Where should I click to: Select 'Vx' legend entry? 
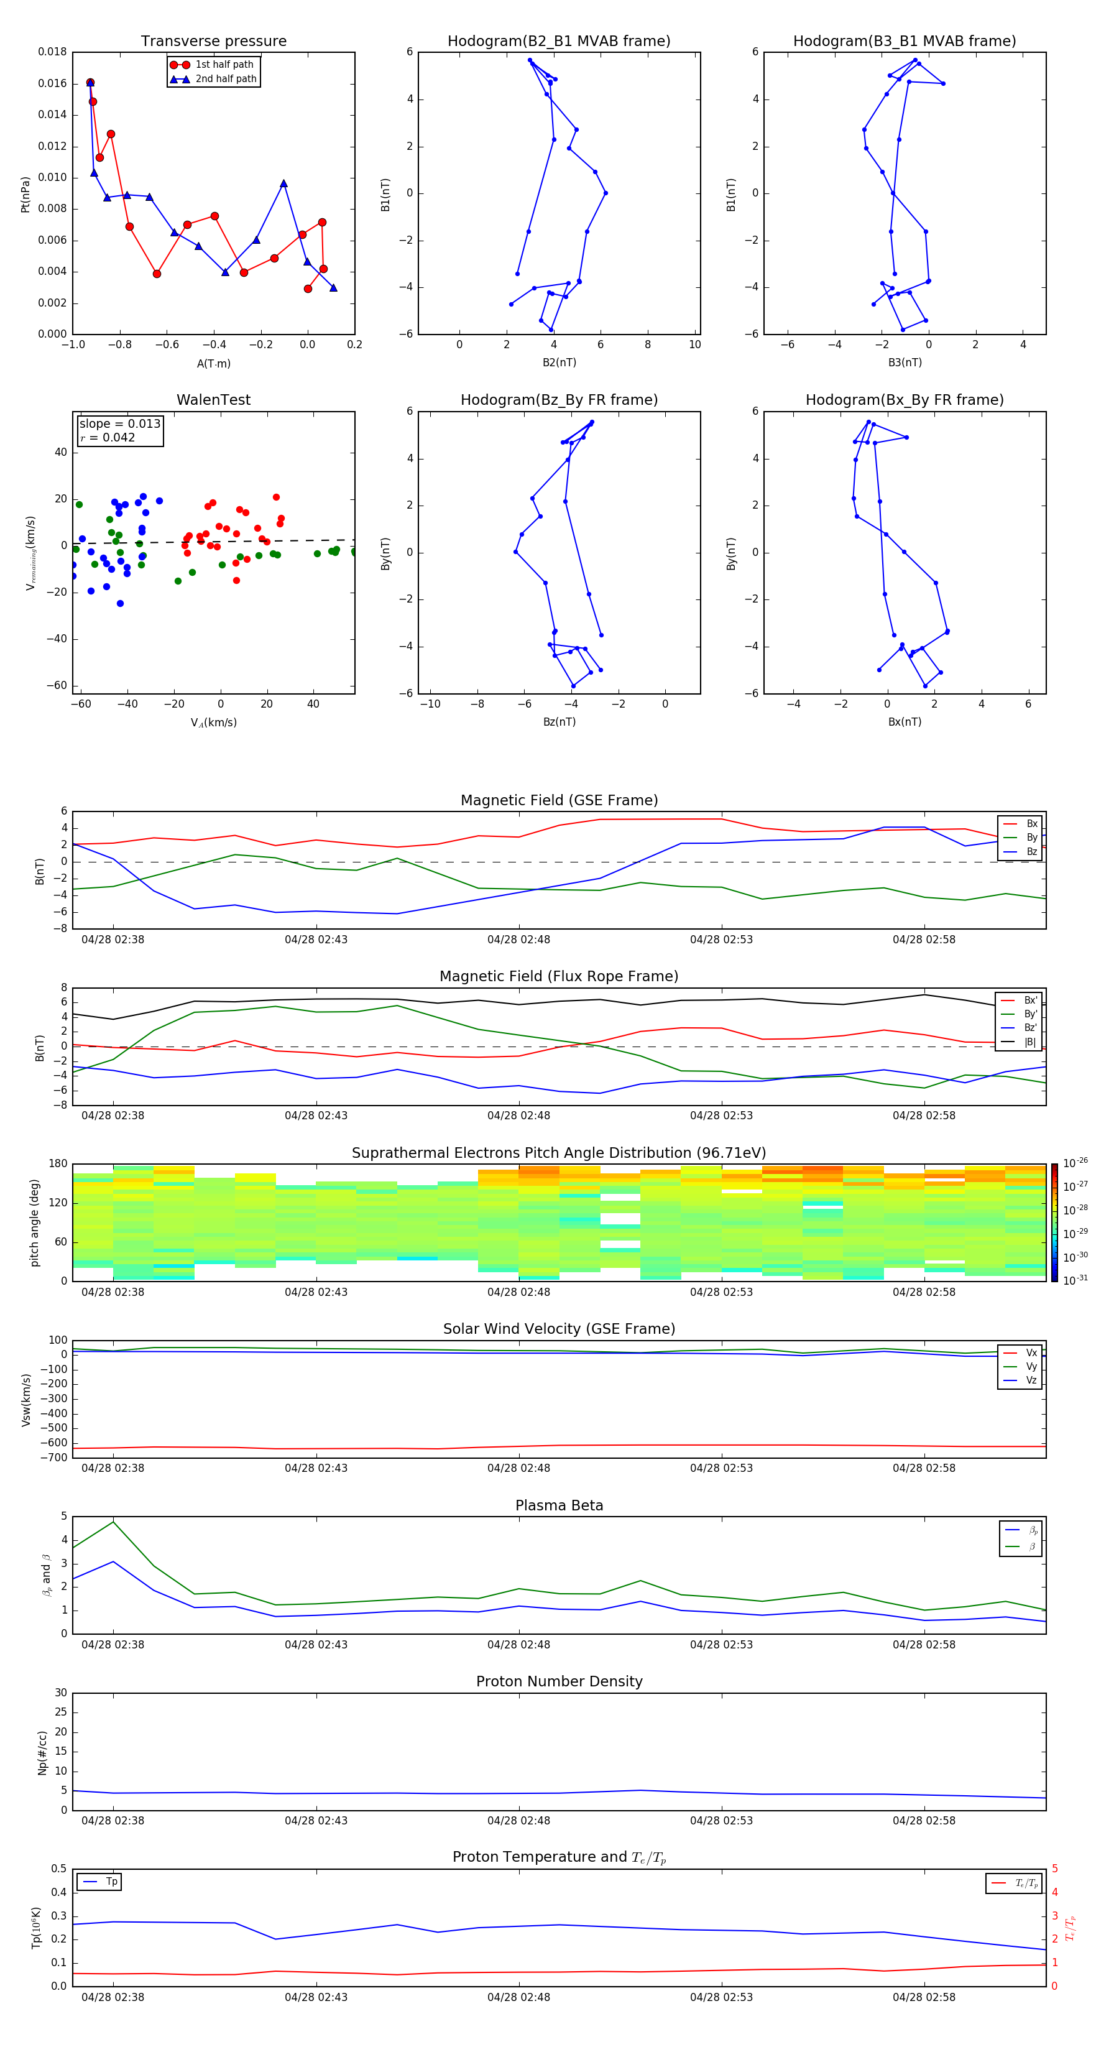1020,1352
